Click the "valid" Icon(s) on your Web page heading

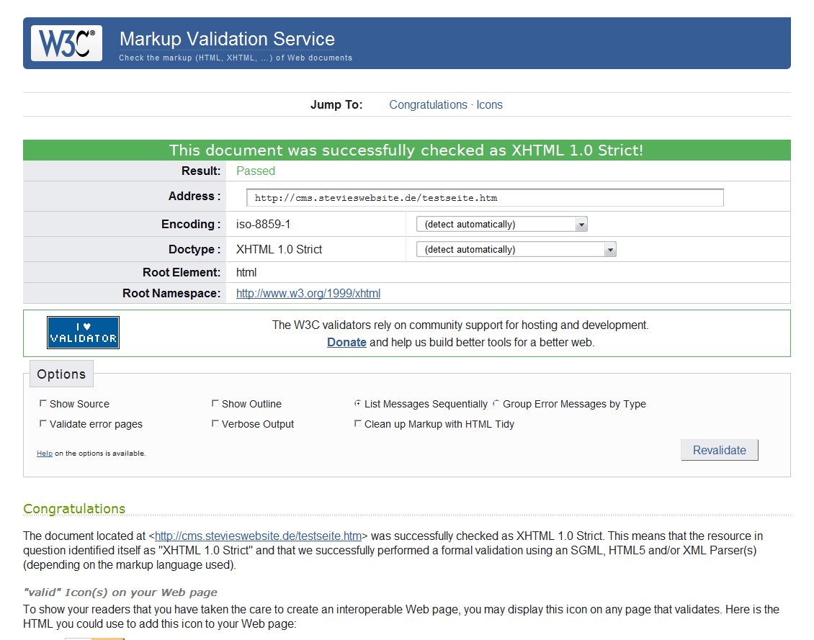120,592
